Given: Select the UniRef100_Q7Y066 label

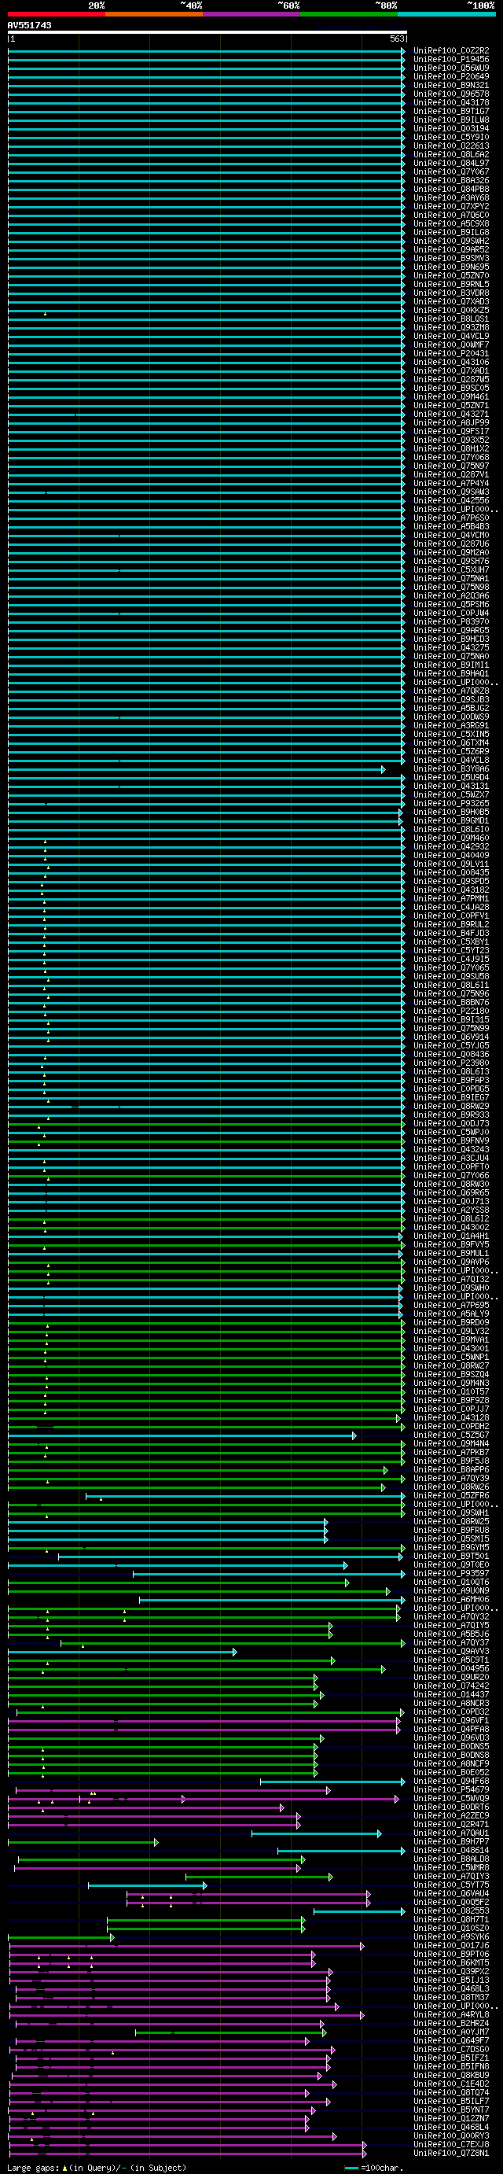Looking at the screenshot, I should pyautogui.click(x=451, y=1175).
